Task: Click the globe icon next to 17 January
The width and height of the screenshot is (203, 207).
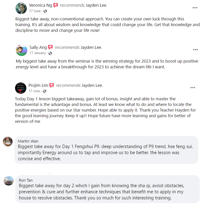Action: click(x=50, y=53)
